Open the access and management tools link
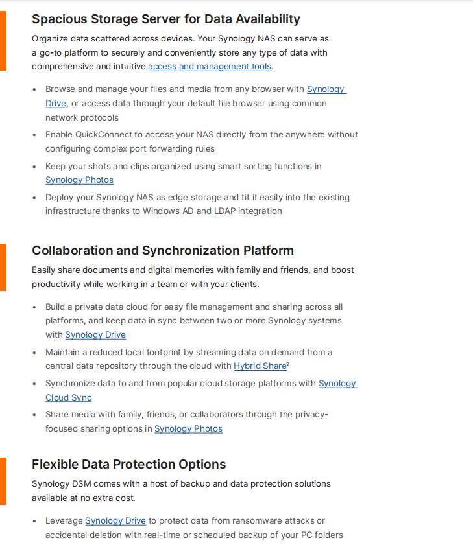This screenshot has width=473, height=558. [210, 67]
